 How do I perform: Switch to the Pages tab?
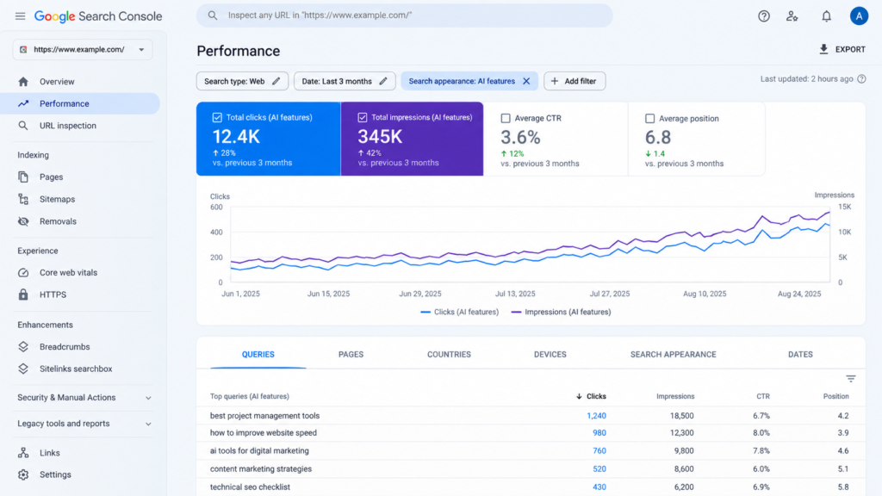point(351,355)
